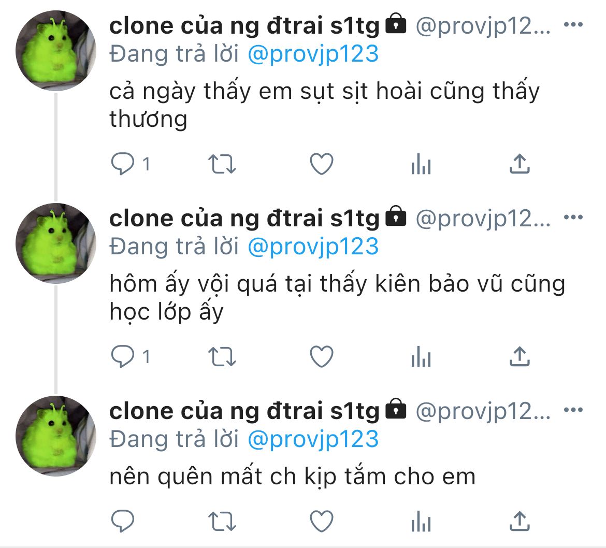This screenshot has width=606, height=548.
Task: Retweet the first tweet about 'thấy thương'
Action: pos(222,164)
